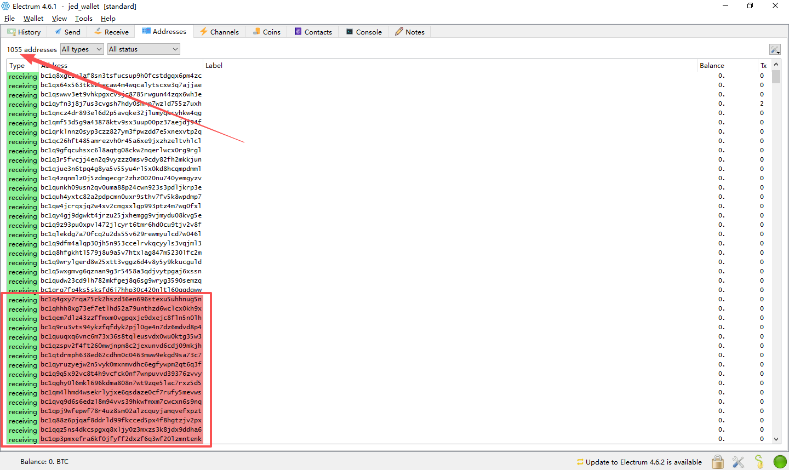Image resolution: width=789 pixels, height=470 pixels.
Task: Open the View menu
Action: click(x=59, y=18)
